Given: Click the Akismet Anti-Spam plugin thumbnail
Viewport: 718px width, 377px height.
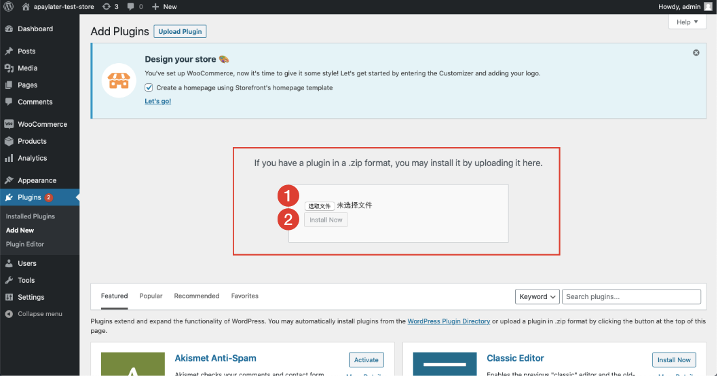Looking at the screenshot, I should tap(133, 364).
